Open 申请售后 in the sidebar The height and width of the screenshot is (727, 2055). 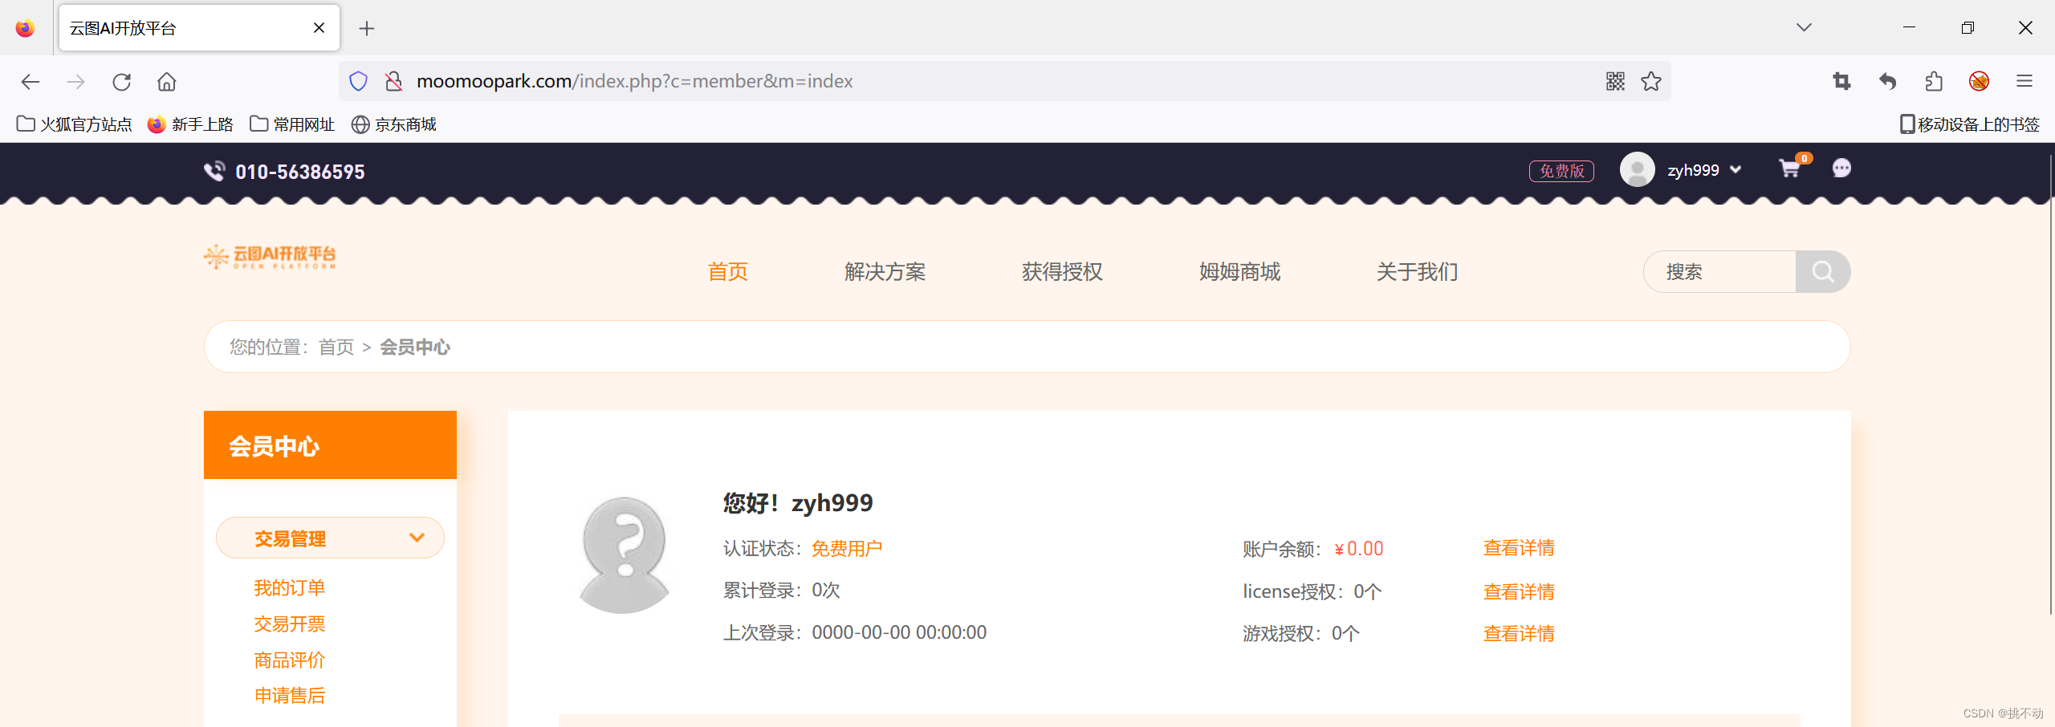290,696
